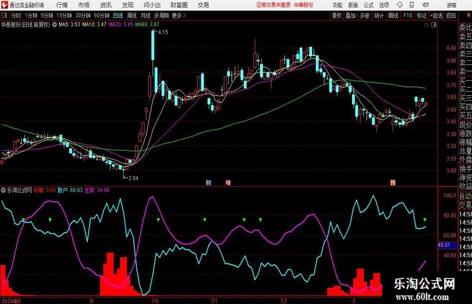Open the 市场 menu
The width and height of the screenshot is (472, 304).
click(84, 5)
